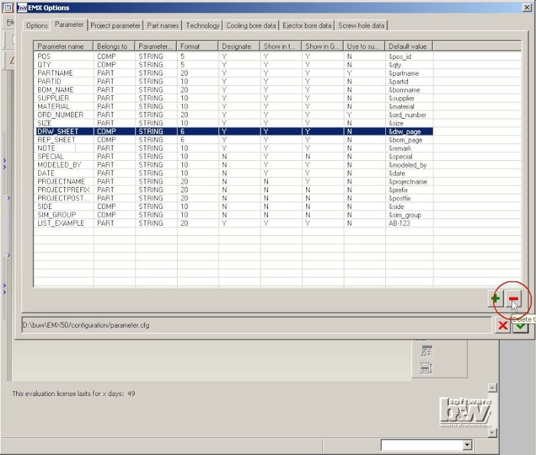Viewport: 536px width, 455px height.
Task: Select the BOM_NAME parameter row
Action: click(x=234, y=90)
